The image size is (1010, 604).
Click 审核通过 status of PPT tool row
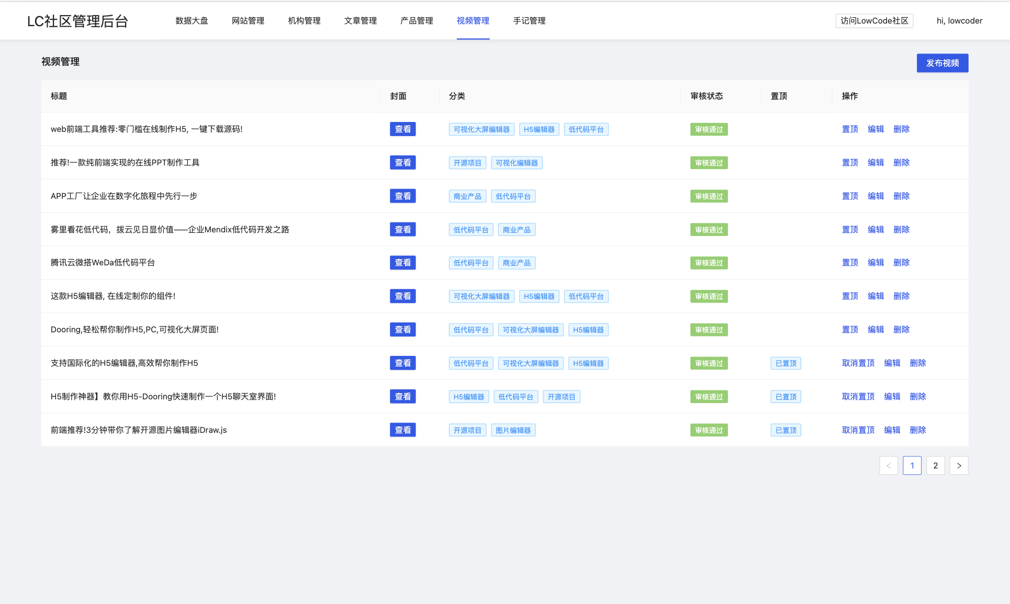(709, 163)
